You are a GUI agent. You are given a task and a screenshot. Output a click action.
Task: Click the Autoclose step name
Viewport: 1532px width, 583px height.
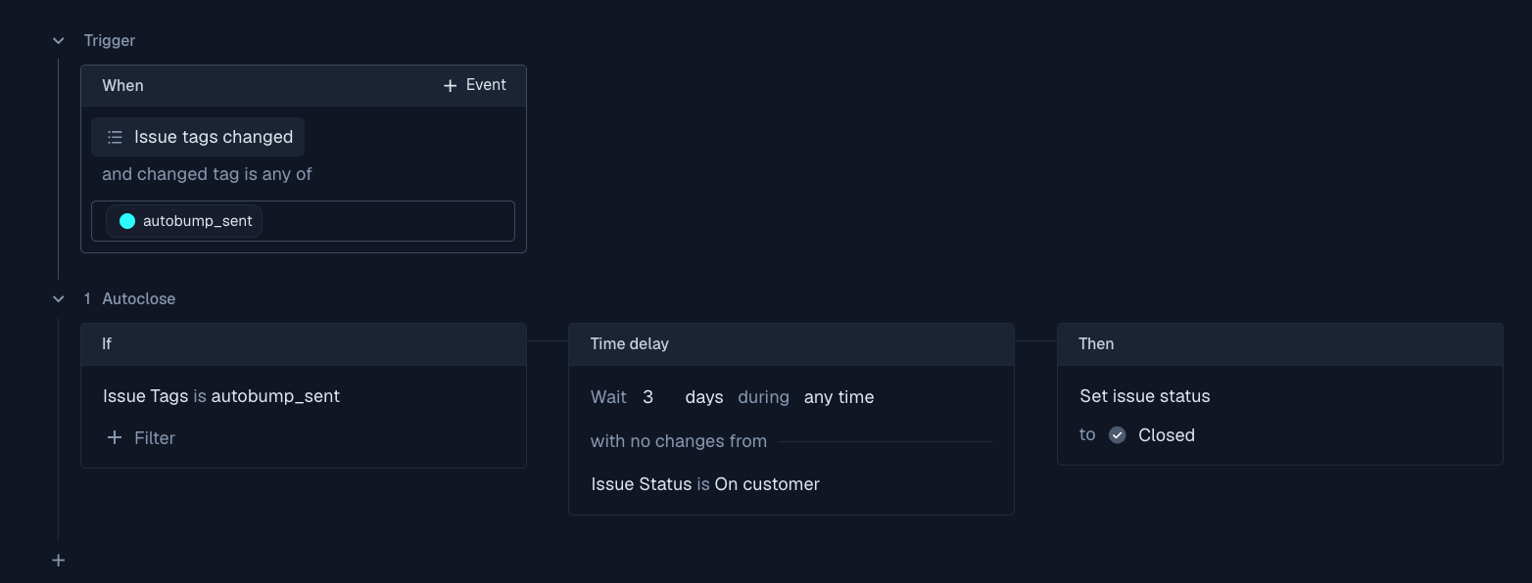(x=139, y=299)
